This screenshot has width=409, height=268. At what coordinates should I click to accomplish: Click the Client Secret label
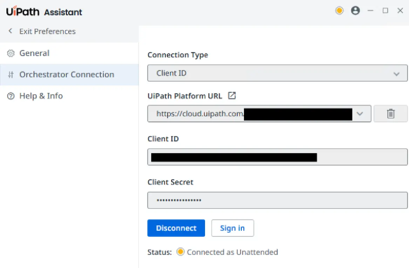(170, 182)
